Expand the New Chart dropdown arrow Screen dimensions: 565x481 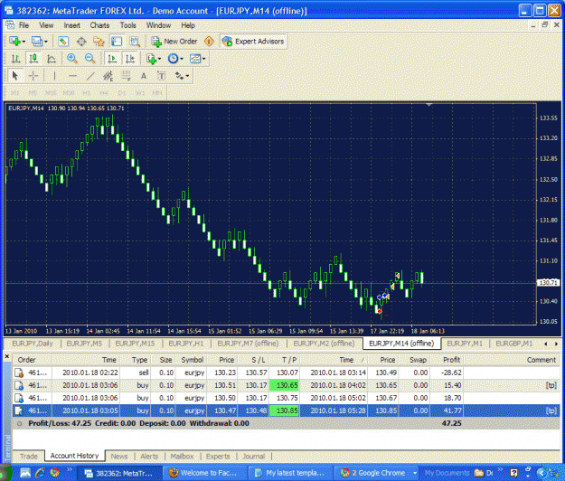[x=24, y=42]
